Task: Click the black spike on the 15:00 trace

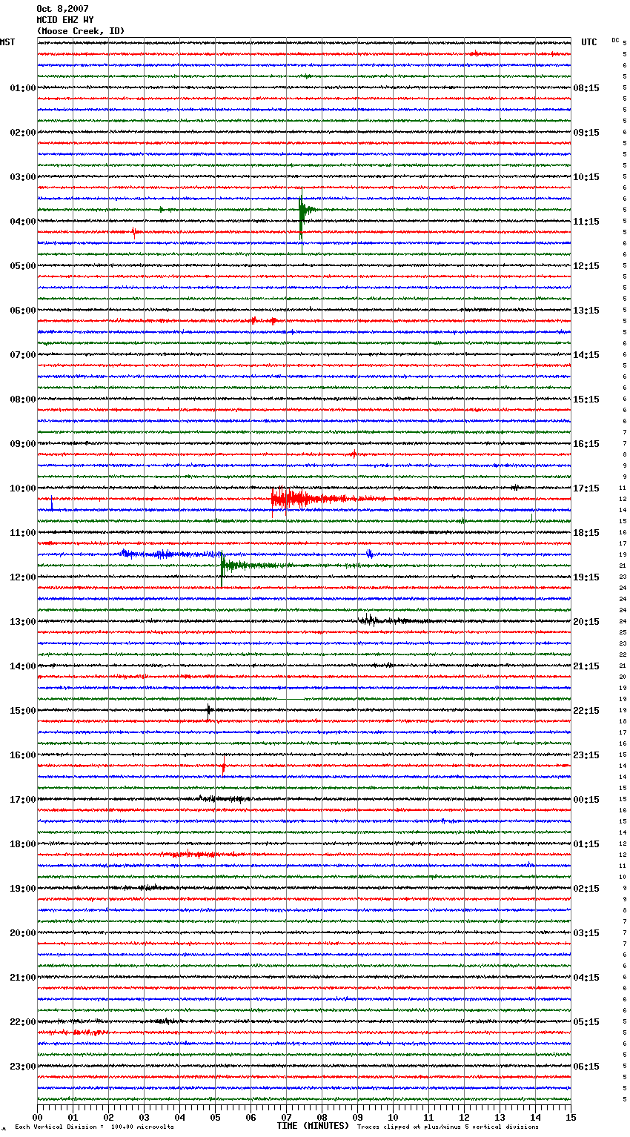Action: click(x=209, y=710)
